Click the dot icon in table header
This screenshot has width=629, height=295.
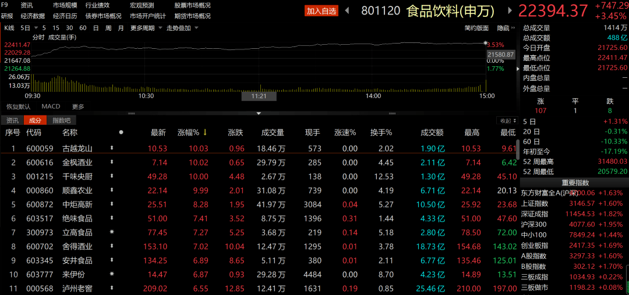click(x=121, y=132)
